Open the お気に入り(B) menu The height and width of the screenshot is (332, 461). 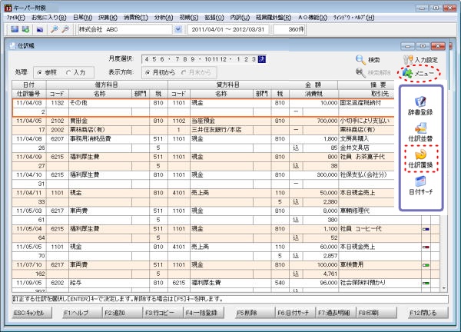point(49,18)
